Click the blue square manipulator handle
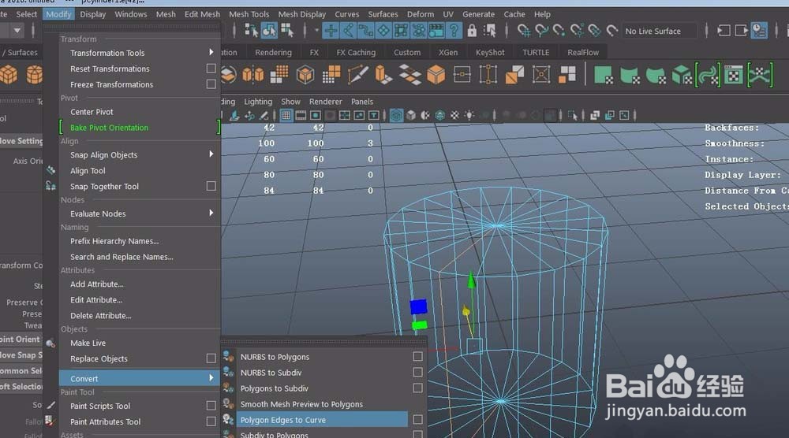Screen dimensions: 789x438 (418, 306)
